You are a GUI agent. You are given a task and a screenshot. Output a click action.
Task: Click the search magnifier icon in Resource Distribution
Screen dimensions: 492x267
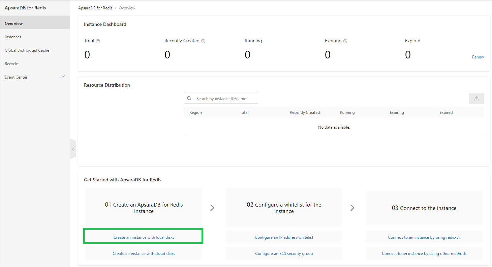click(x=189, y=98)
